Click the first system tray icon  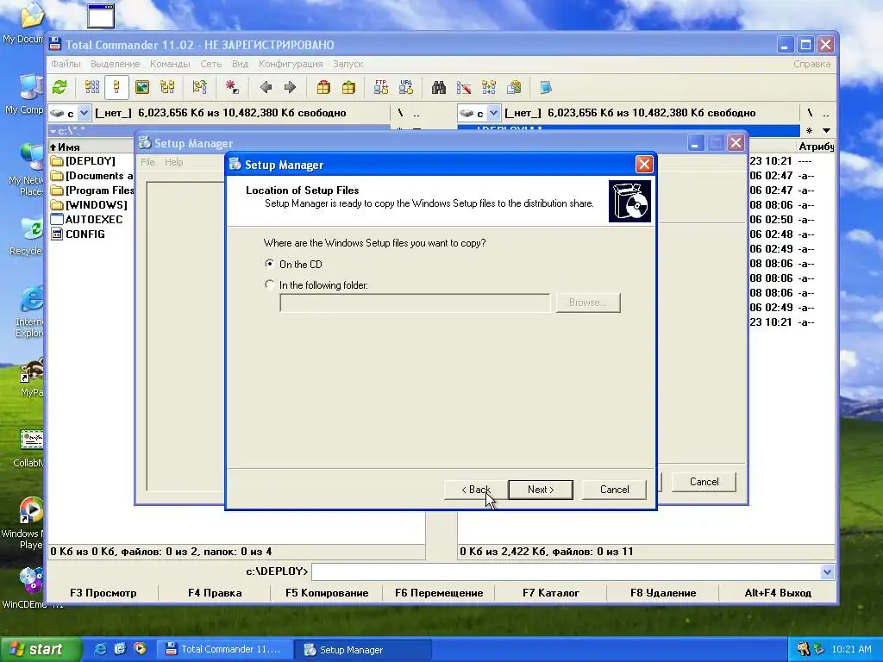pyautogui.click(x=804, y=649)
